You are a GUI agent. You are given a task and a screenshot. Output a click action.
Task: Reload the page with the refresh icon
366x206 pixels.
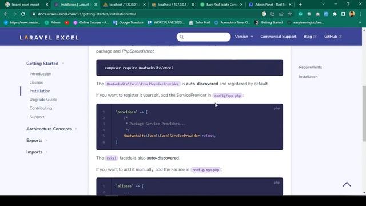click(23, 14)
